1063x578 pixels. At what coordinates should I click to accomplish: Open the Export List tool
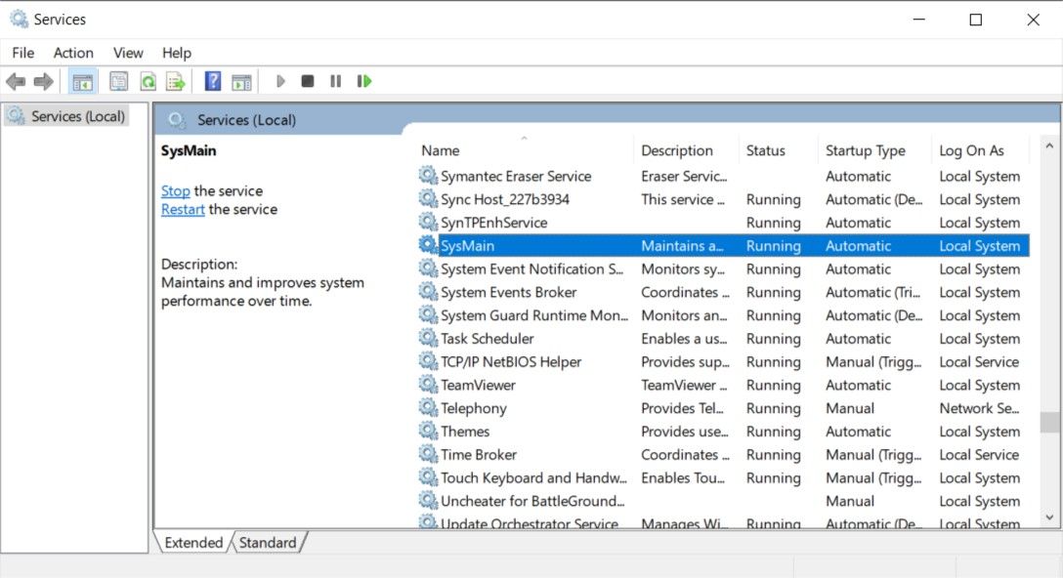coord(174,81)
